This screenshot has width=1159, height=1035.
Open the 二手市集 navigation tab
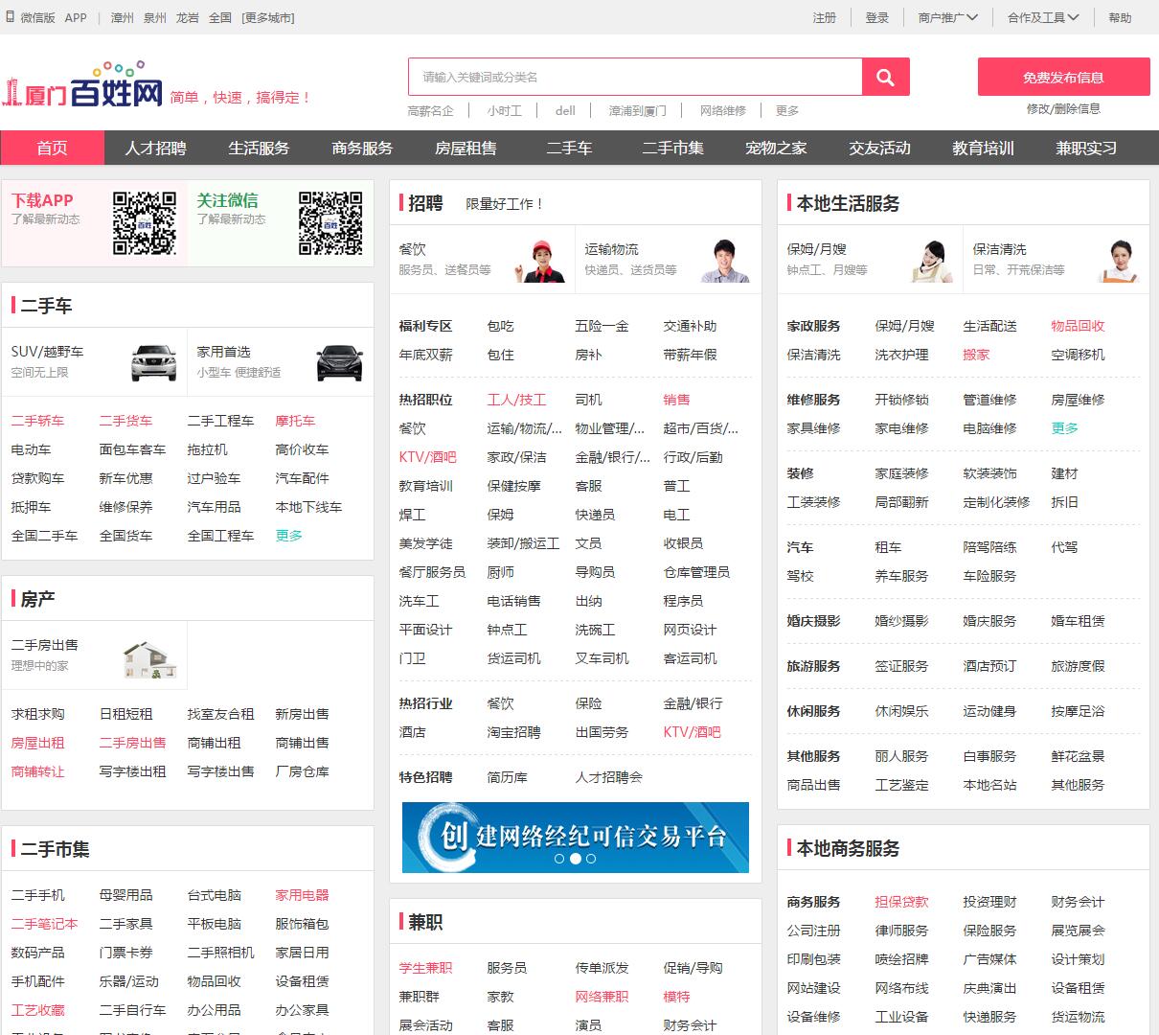672,148
